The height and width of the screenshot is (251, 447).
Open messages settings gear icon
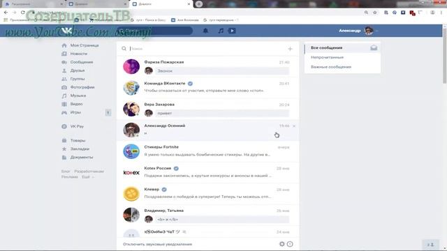coord(281,244)
